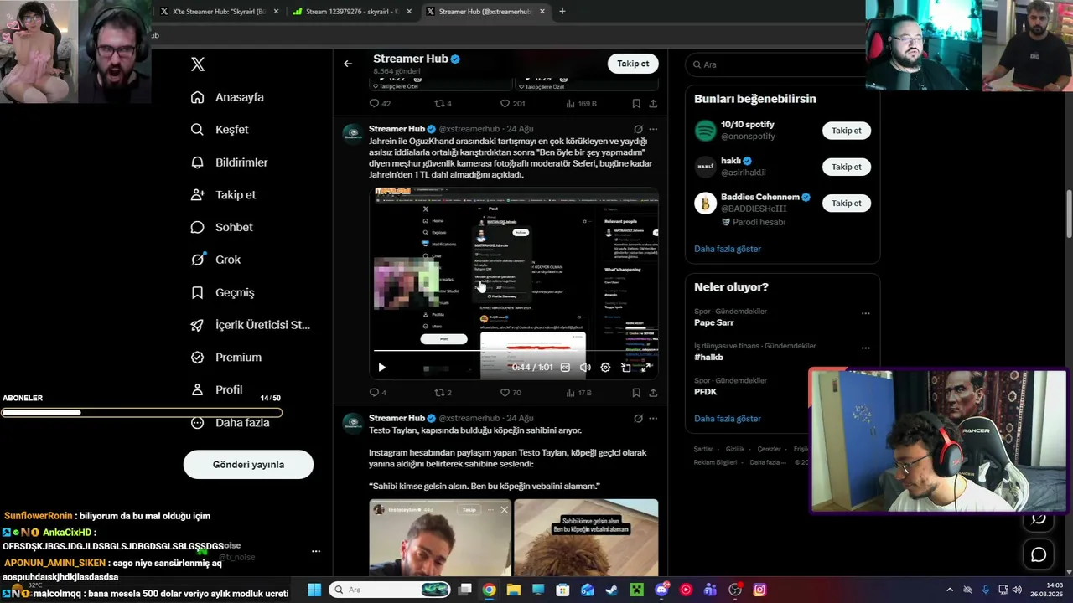Screen dimensions: 1073x603
Task: Open Bildirimler in the sidebar
Action: (230, 162)
